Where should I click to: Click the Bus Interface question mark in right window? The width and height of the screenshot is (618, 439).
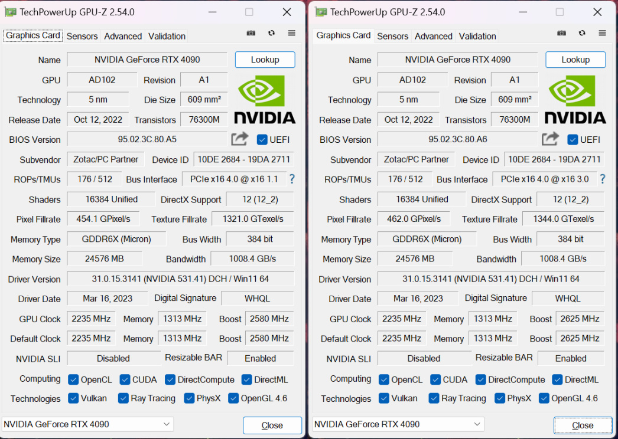[x=603, y=179]
